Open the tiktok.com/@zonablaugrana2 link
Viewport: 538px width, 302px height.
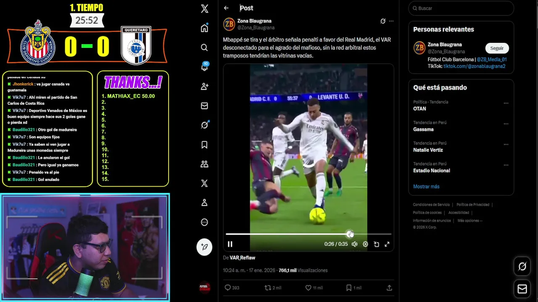click(x=475, y=66)
